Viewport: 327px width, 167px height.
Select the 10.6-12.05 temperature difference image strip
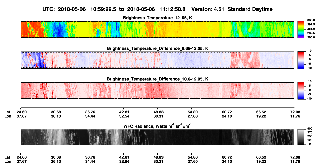[x=157, y=91]
